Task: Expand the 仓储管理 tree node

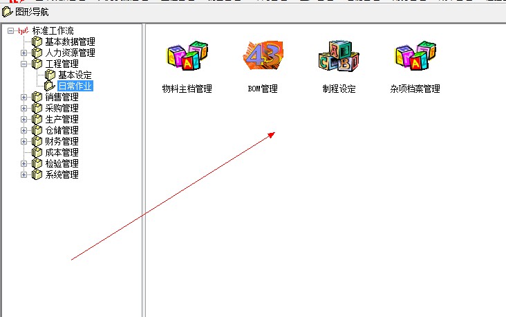Action: pyautogui.click(x=24, y=130)
